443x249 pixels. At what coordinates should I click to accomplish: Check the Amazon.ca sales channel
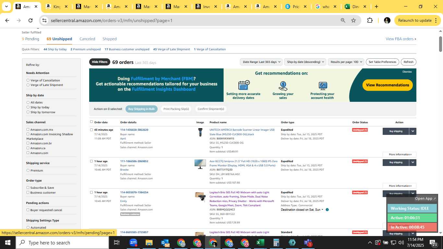28,148
